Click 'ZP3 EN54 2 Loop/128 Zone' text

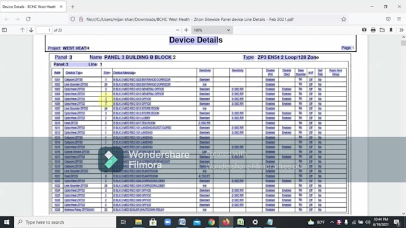[x=288, y=57]
